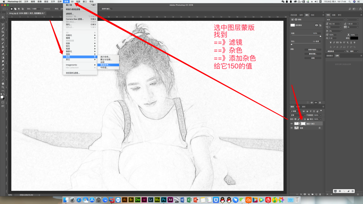The height and width of the screenshot is (204, 363).
Task: Switch to 历史记录 tab
Action: tap(294, 15)
